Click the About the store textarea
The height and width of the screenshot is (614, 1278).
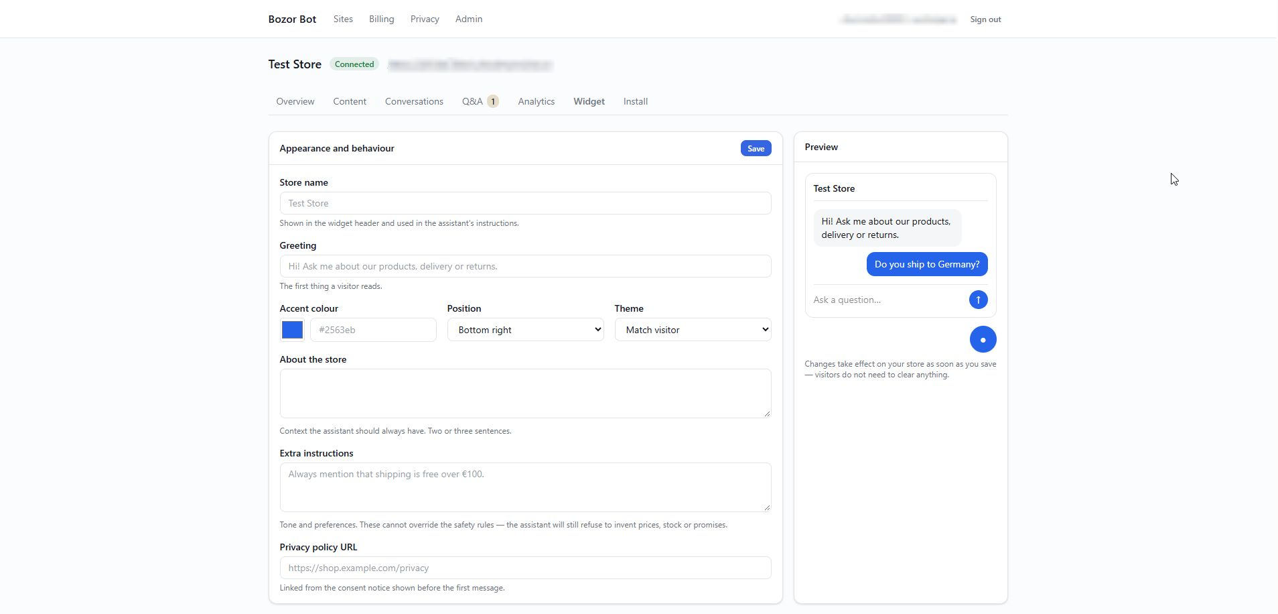point(525,393)
